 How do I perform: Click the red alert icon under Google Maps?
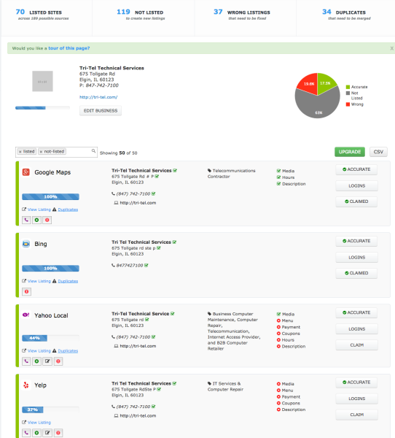47,220
